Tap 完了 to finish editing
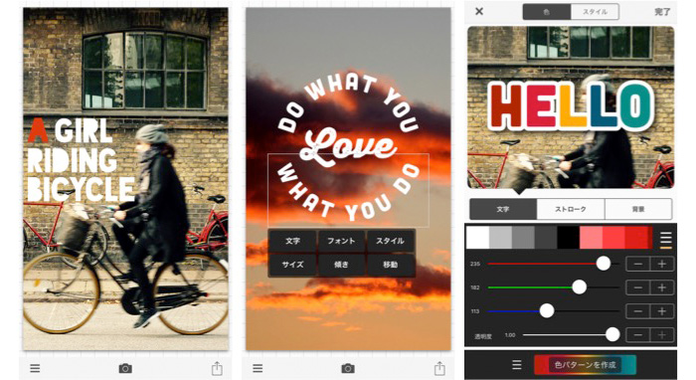The image size is (696, 380). [x=662, y=12]
